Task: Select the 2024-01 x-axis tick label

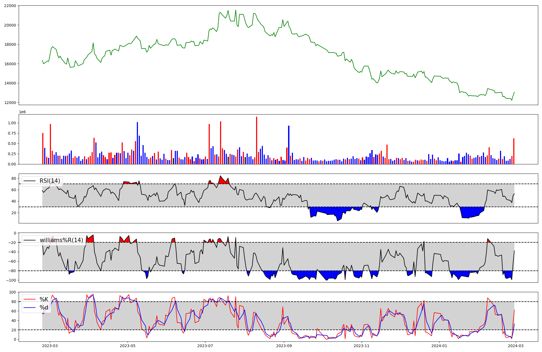Action: tap(439, 346)
